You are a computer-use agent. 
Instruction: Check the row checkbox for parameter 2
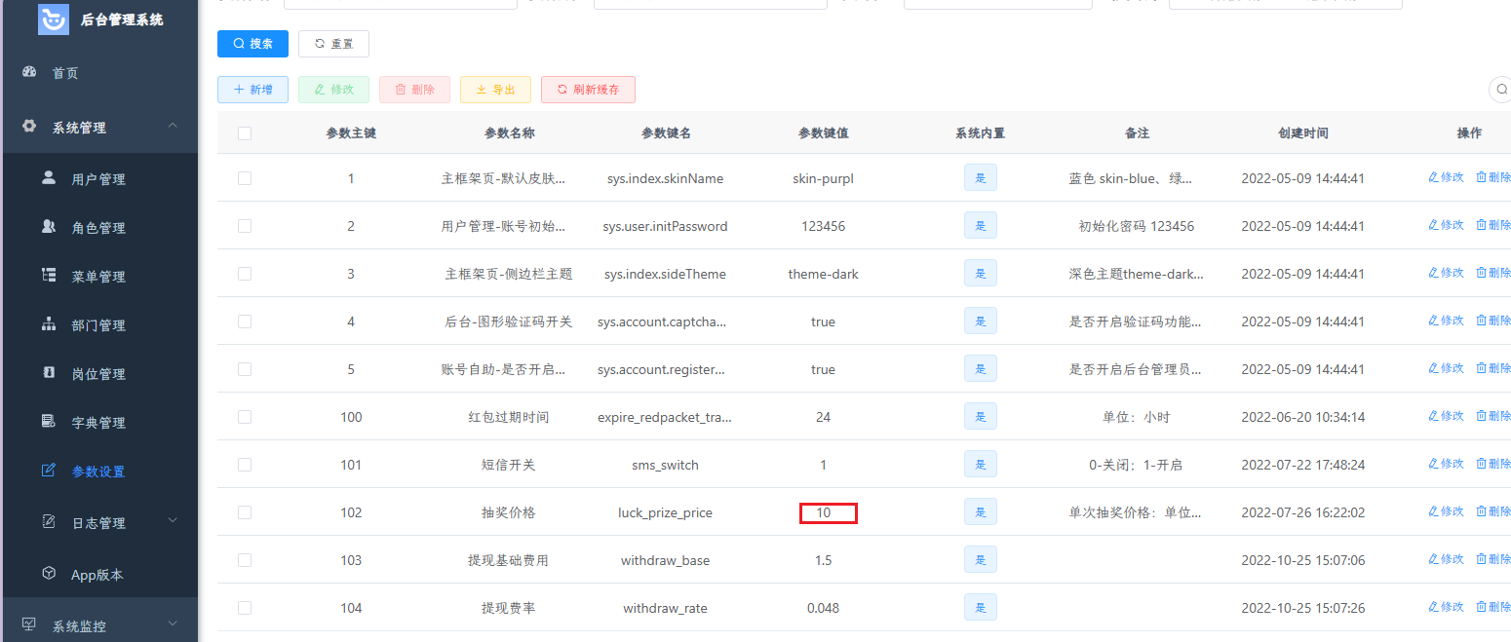click(x=245, y=226)
